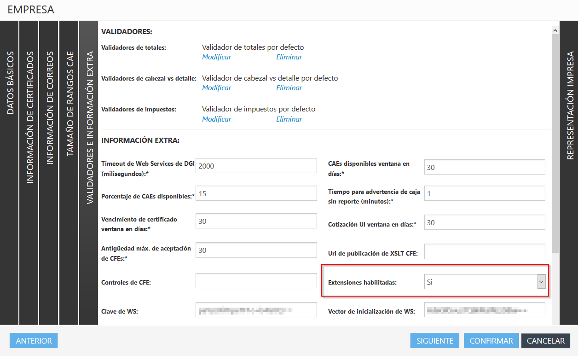Click Modificar under Validadores de totales
The width and height of the screenshot is (578, 356).
(x=216, y=57)
